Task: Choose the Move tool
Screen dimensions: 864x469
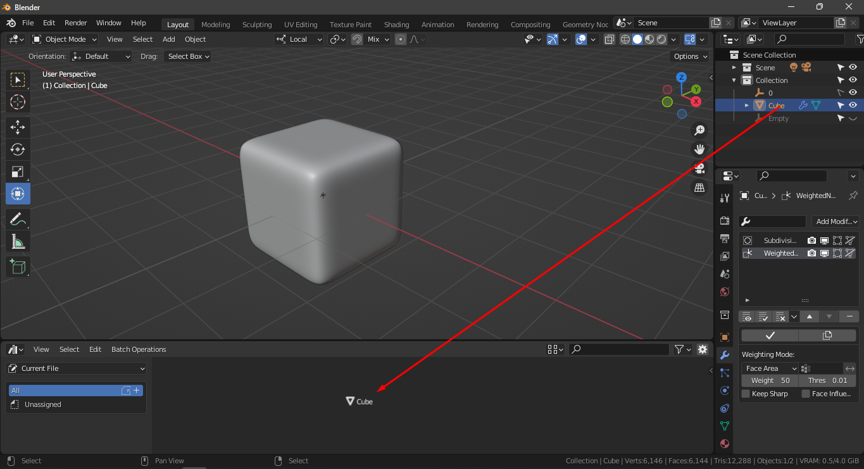Action: 18,127
